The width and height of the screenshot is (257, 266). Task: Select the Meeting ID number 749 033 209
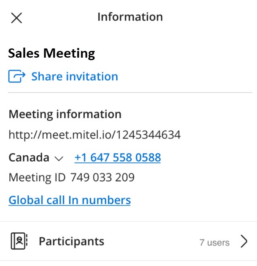(x=102, y=178)
